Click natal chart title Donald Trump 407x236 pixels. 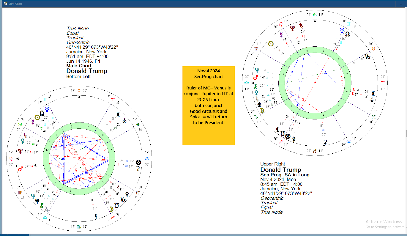tap(87, 71)
